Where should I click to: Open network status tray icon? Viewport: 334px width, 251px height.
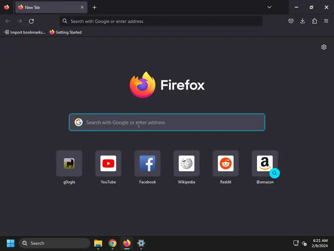pos(296,243)
